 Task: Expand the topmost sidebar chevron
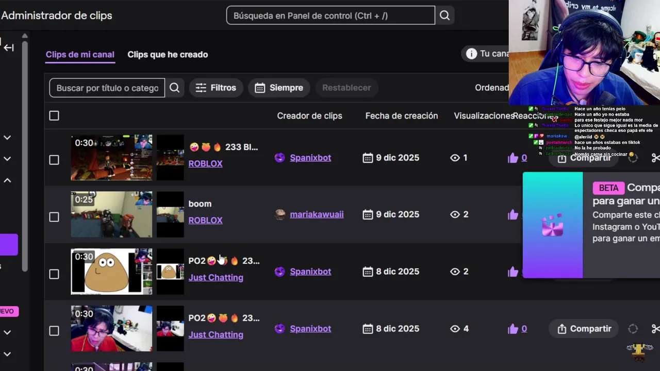point(7,138)
